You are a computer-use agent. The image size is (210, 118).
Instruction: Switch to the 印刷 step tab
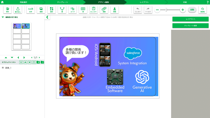(x=185, y=2)
